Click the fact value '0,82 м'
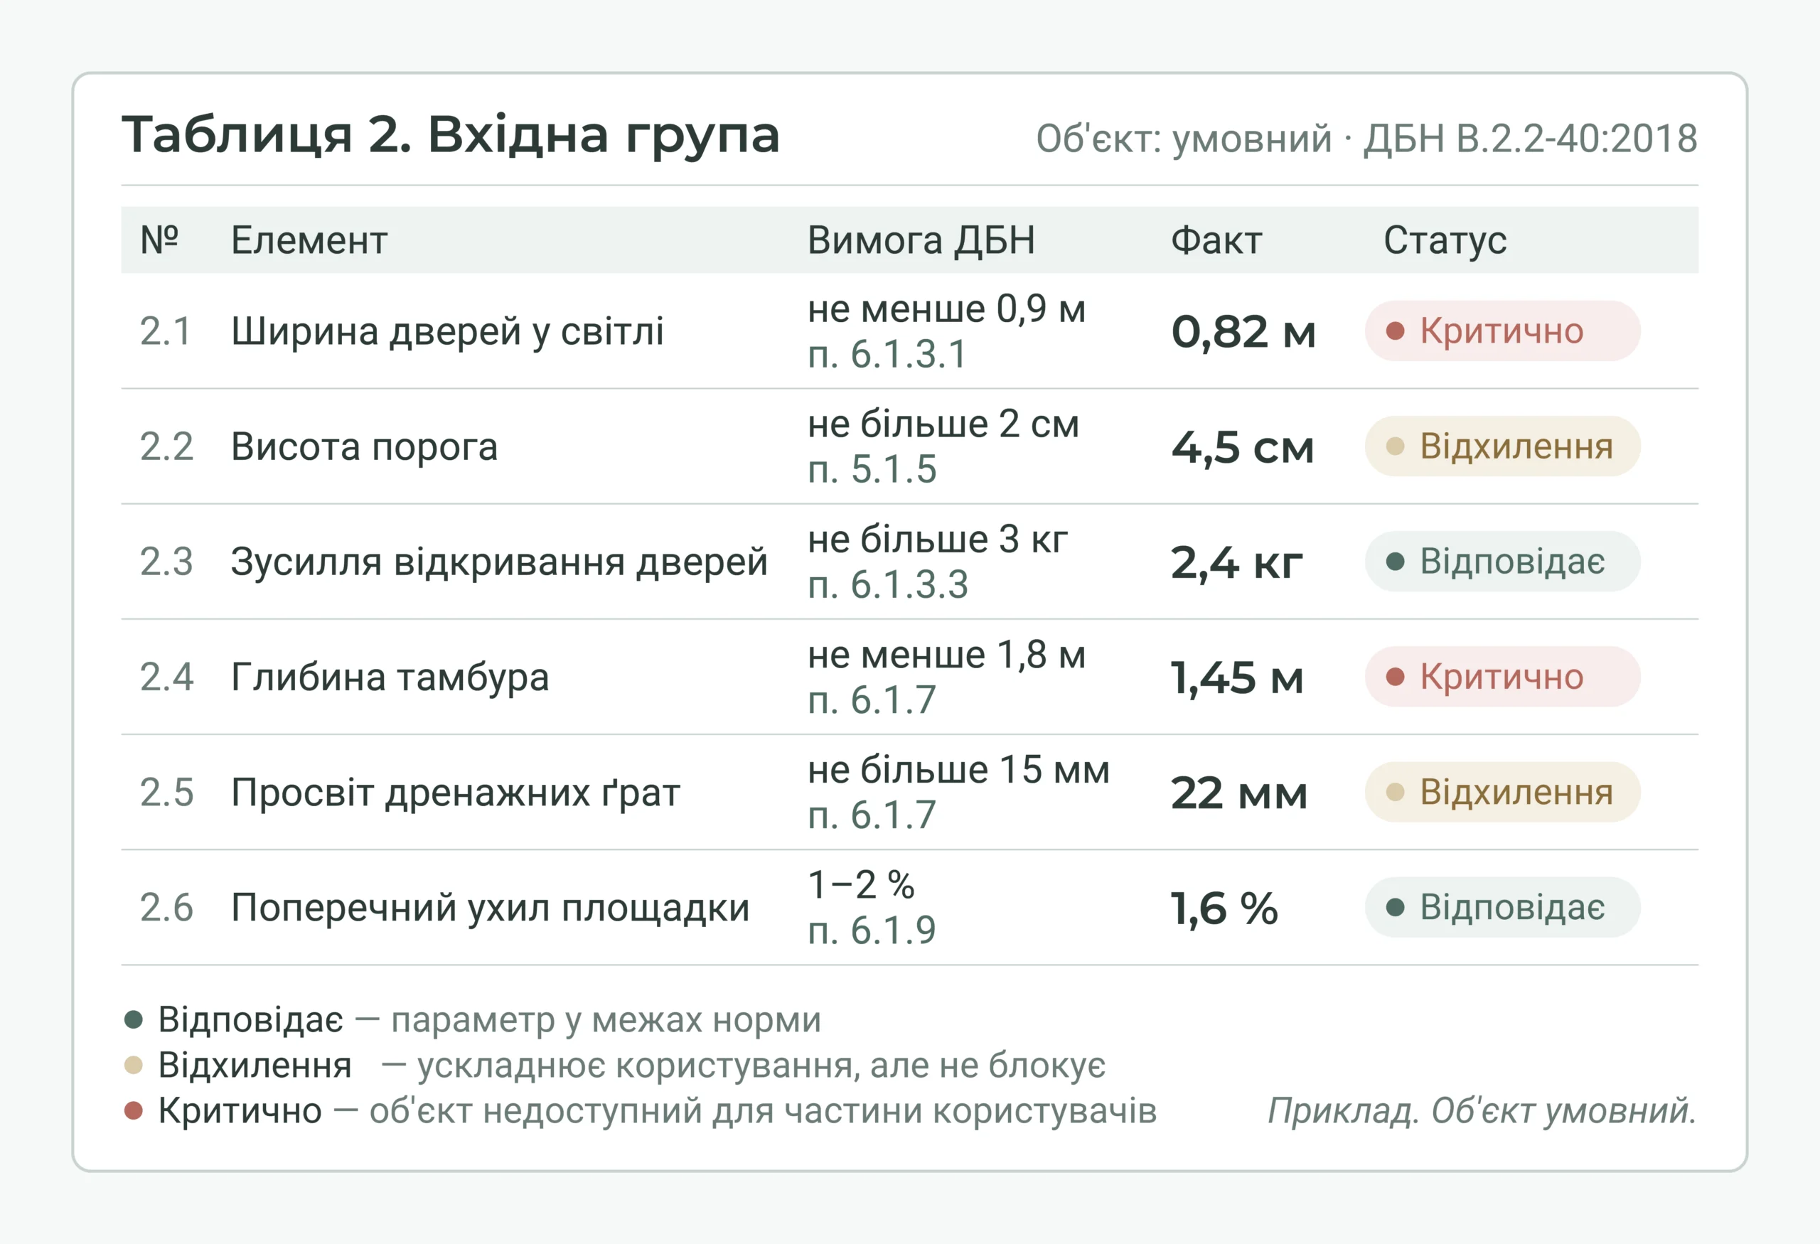This screenshot has height=1244, width=1820. point(1243,332)
